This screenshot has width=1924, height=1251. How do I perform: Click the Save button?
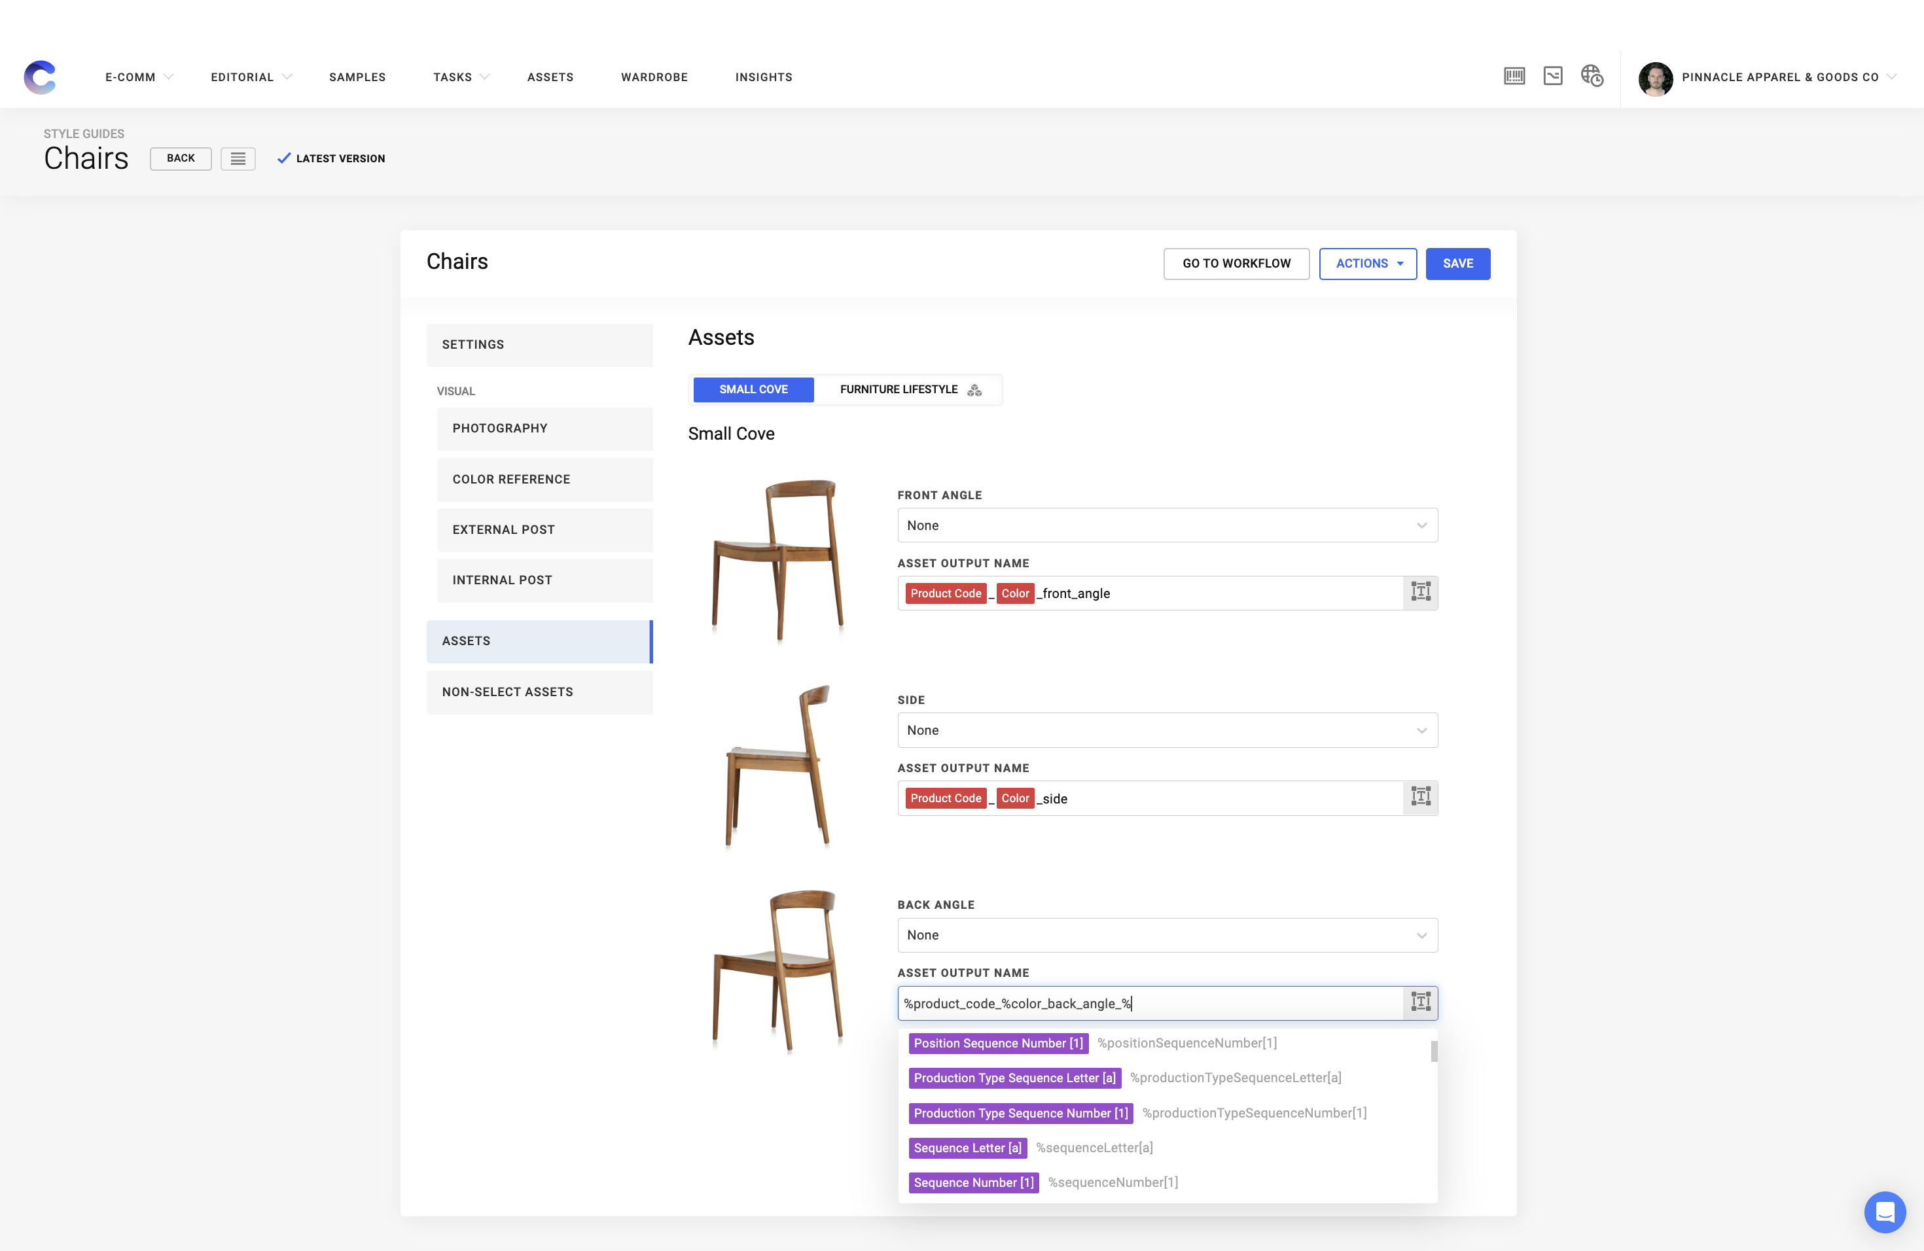tap(1457, 264)
